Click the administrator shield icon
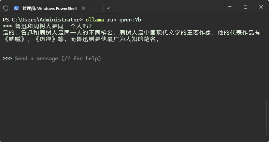Image resolution: width=269 pixels, height=142 pixels. pyautogui.click(x=5, y=7)
